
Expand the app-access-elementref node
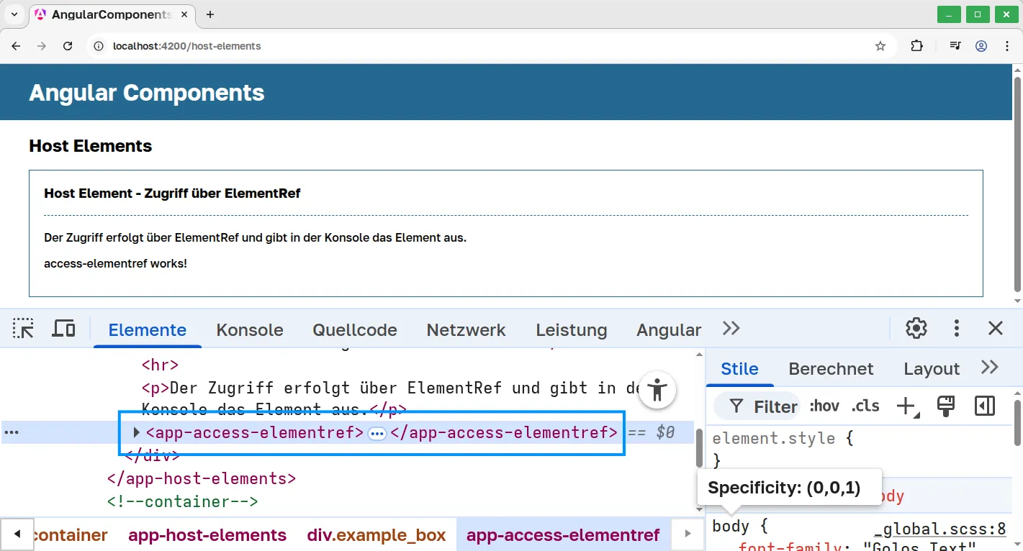pyautogui.click(x=136, y=432)
